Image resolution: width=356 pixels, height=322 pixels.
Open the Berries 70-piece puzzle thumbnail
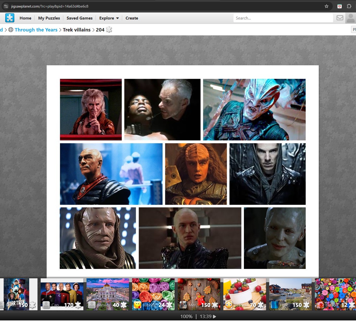click(x=244, y=294)
